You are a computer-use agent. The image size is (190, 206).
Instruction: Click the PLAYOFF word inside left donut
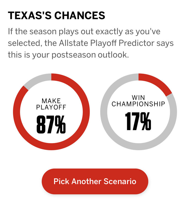click(51, 107)
